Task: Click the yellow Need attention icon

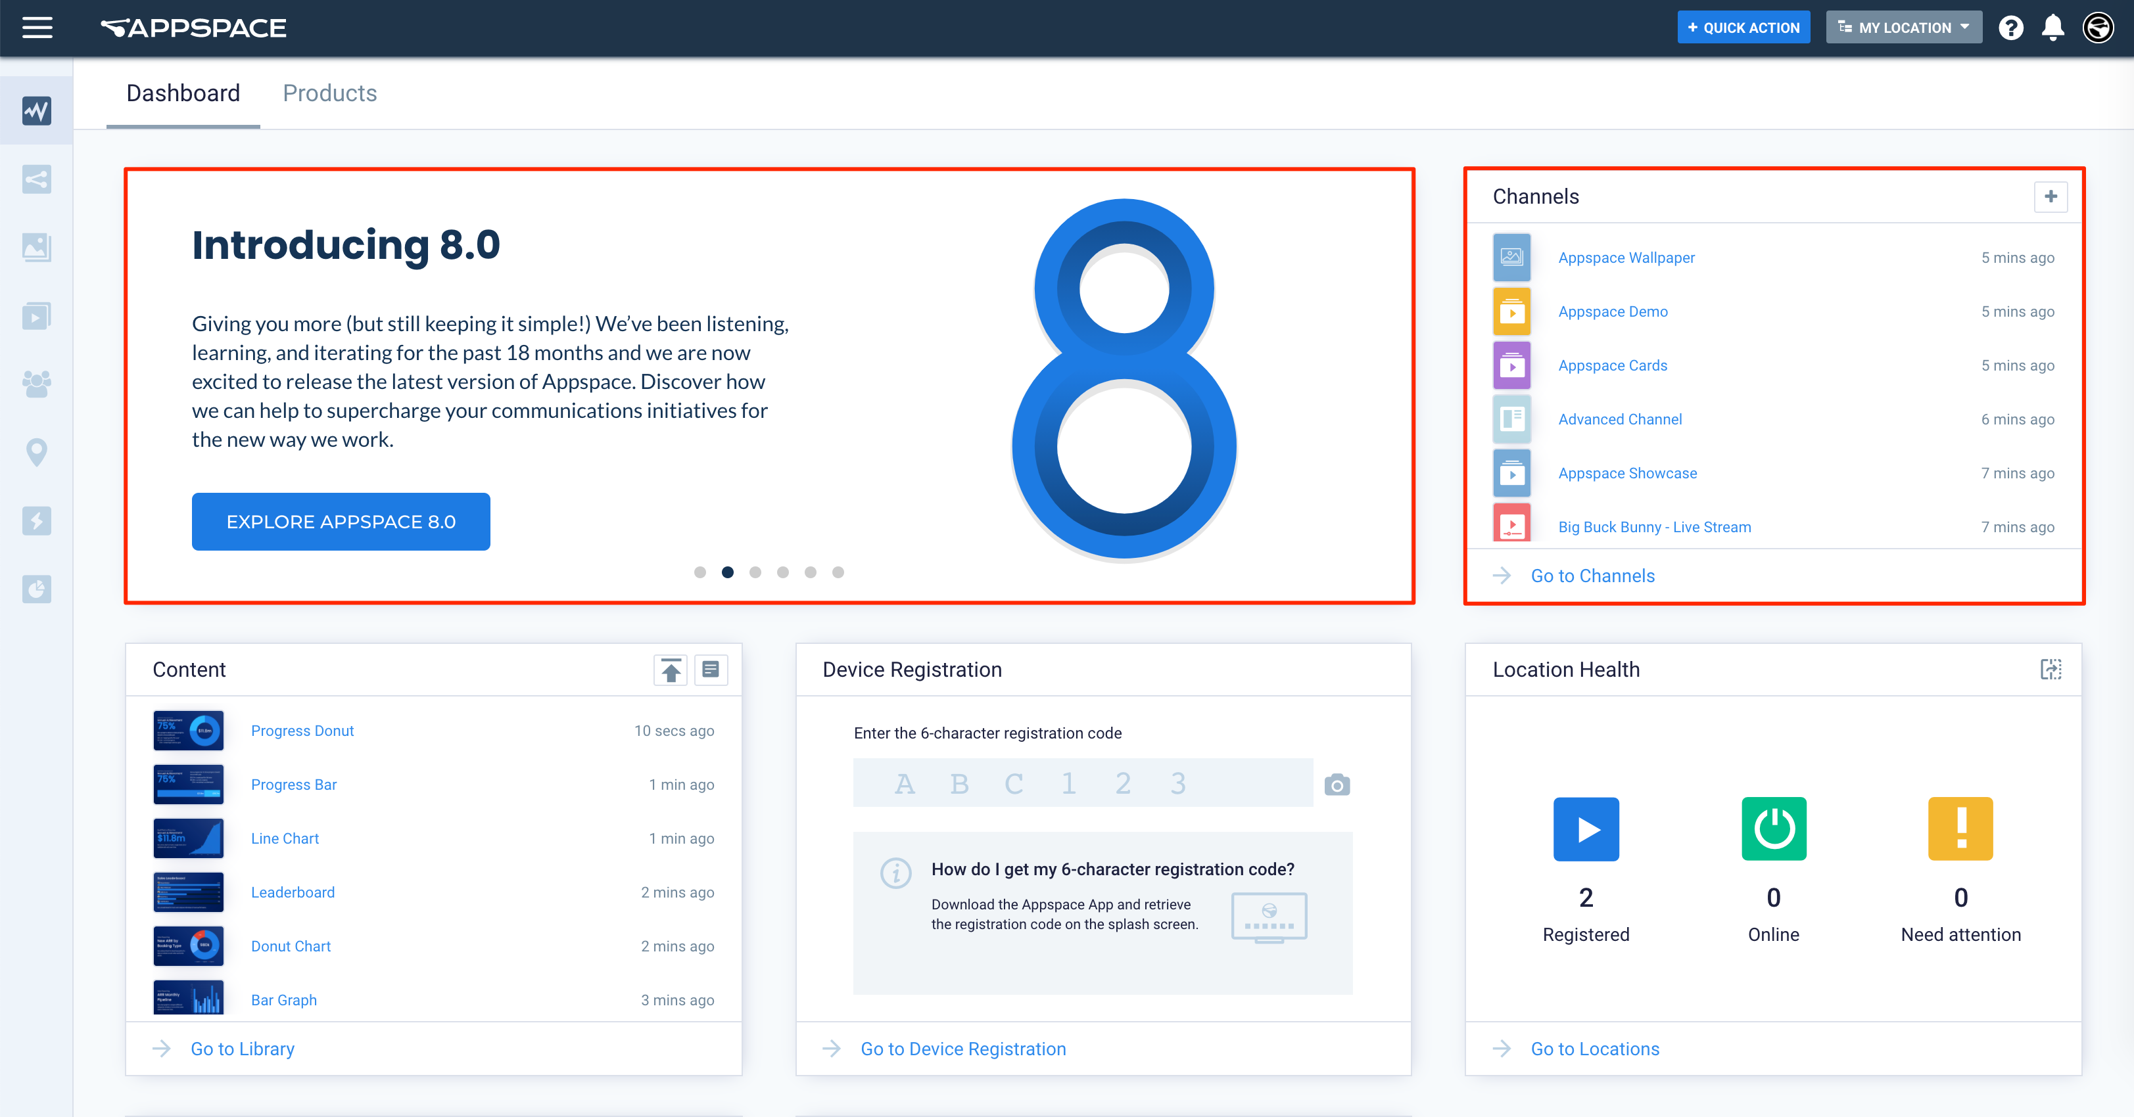Action: (1960, 829)
